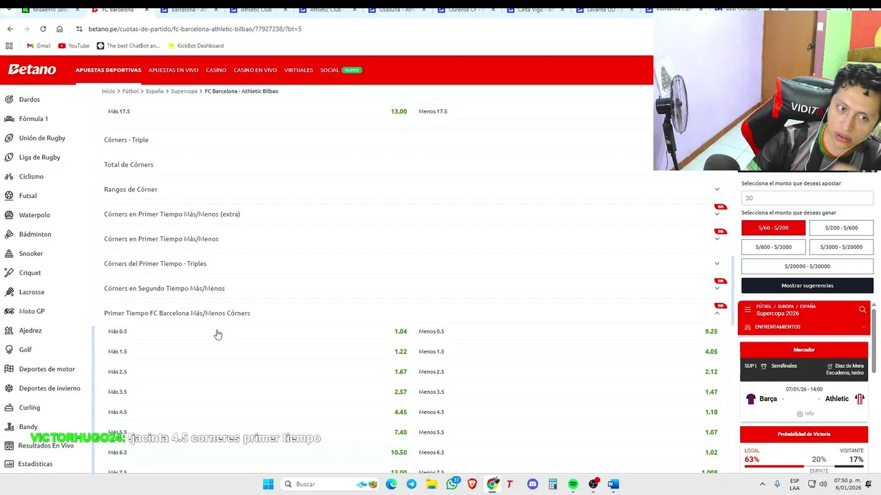Image resolution: width=881 pixels, height=495 pixels.
Task: Open Barça team dropdown arrow
Action: click(783, 399)
